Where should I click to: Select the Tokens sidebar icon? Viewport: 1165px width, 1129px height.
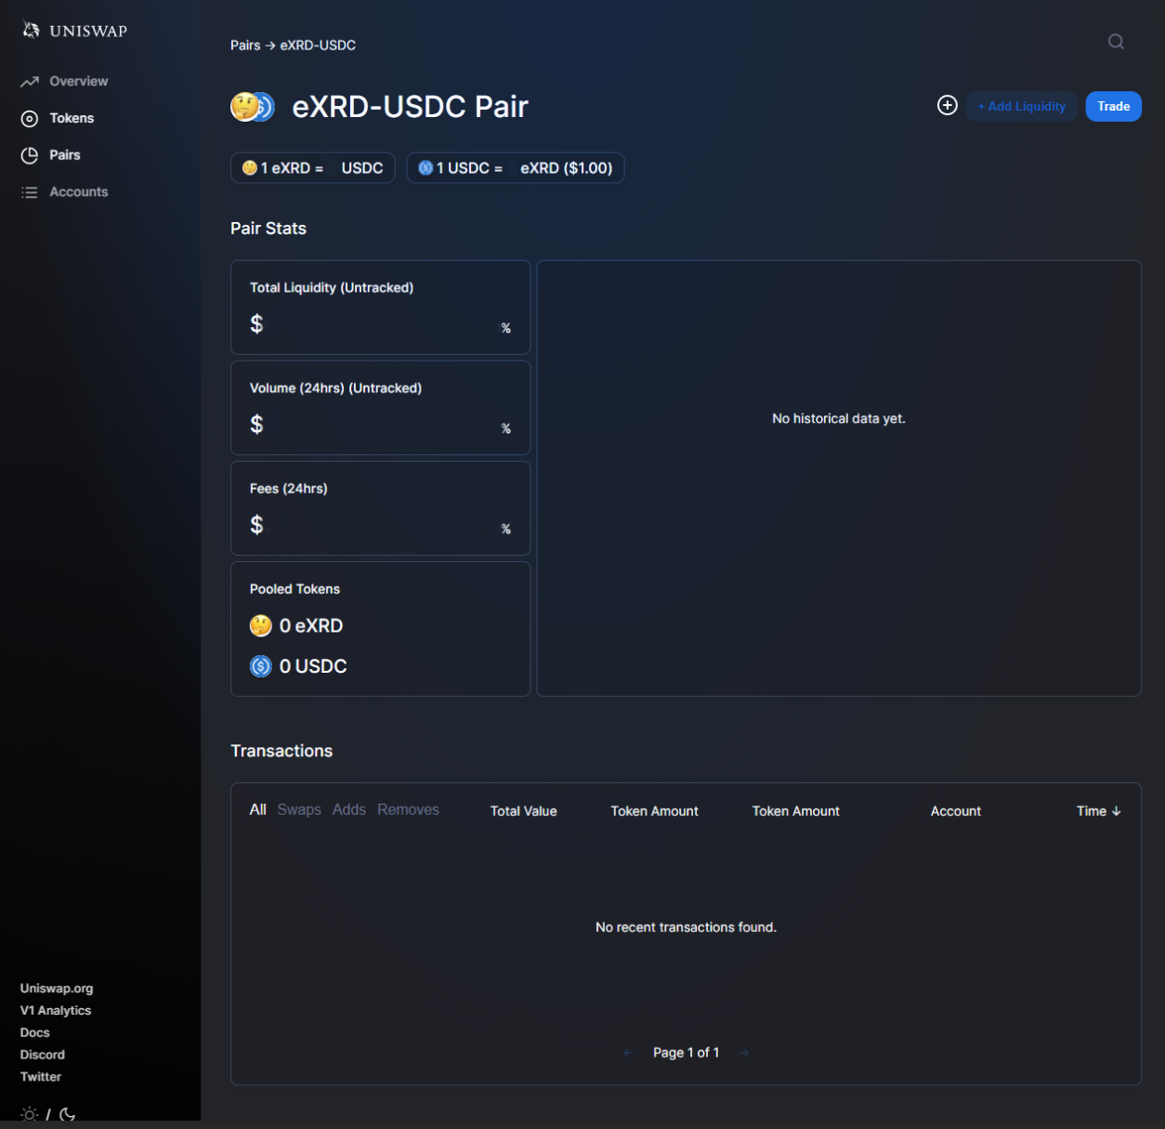[x=31, y=118]
